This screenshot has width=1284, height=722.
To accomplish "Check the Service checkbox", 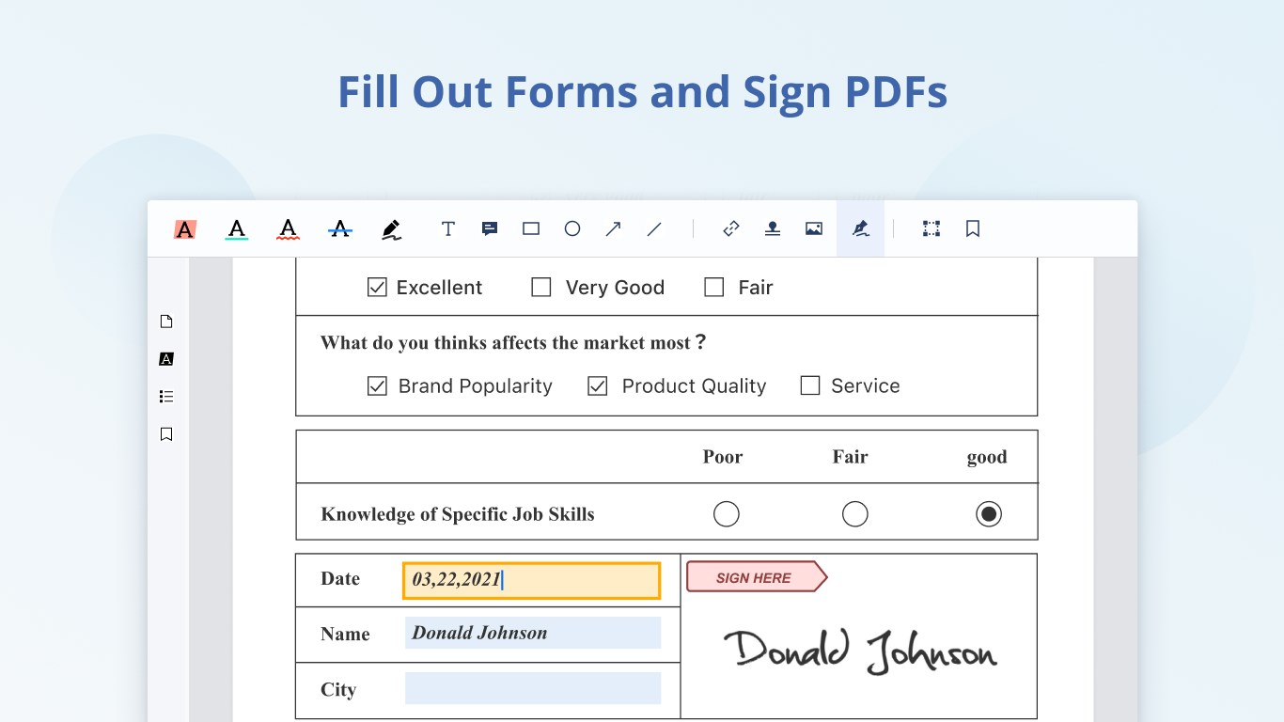I will point(810,385).
